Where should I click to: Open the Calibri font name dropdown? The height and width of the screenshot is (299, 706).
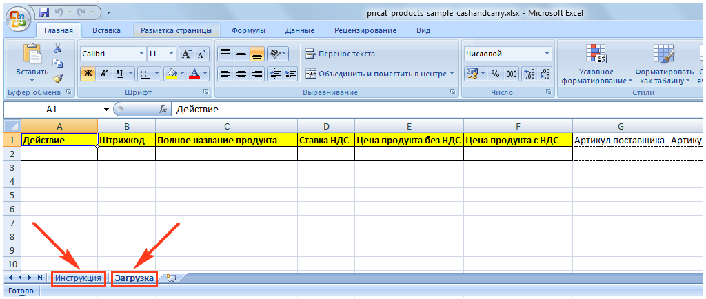[x=141, y=54]
